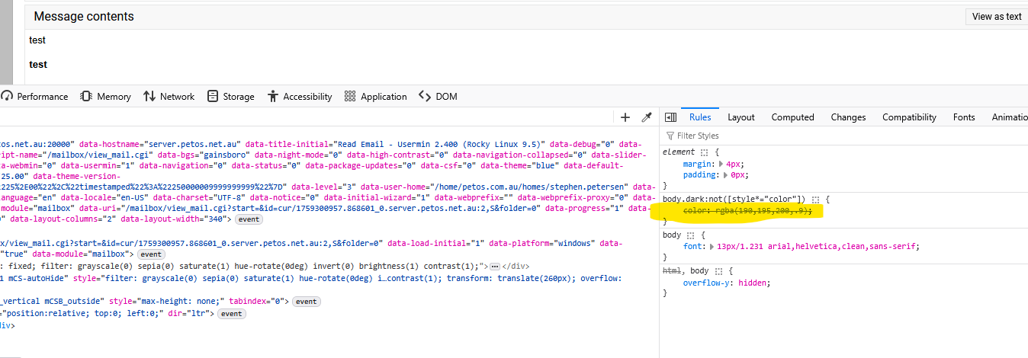Image resolution: width=1028 pixels, height=358 pixels.
Task: Highlight elements matching body.dark selector
Action: 816,200
